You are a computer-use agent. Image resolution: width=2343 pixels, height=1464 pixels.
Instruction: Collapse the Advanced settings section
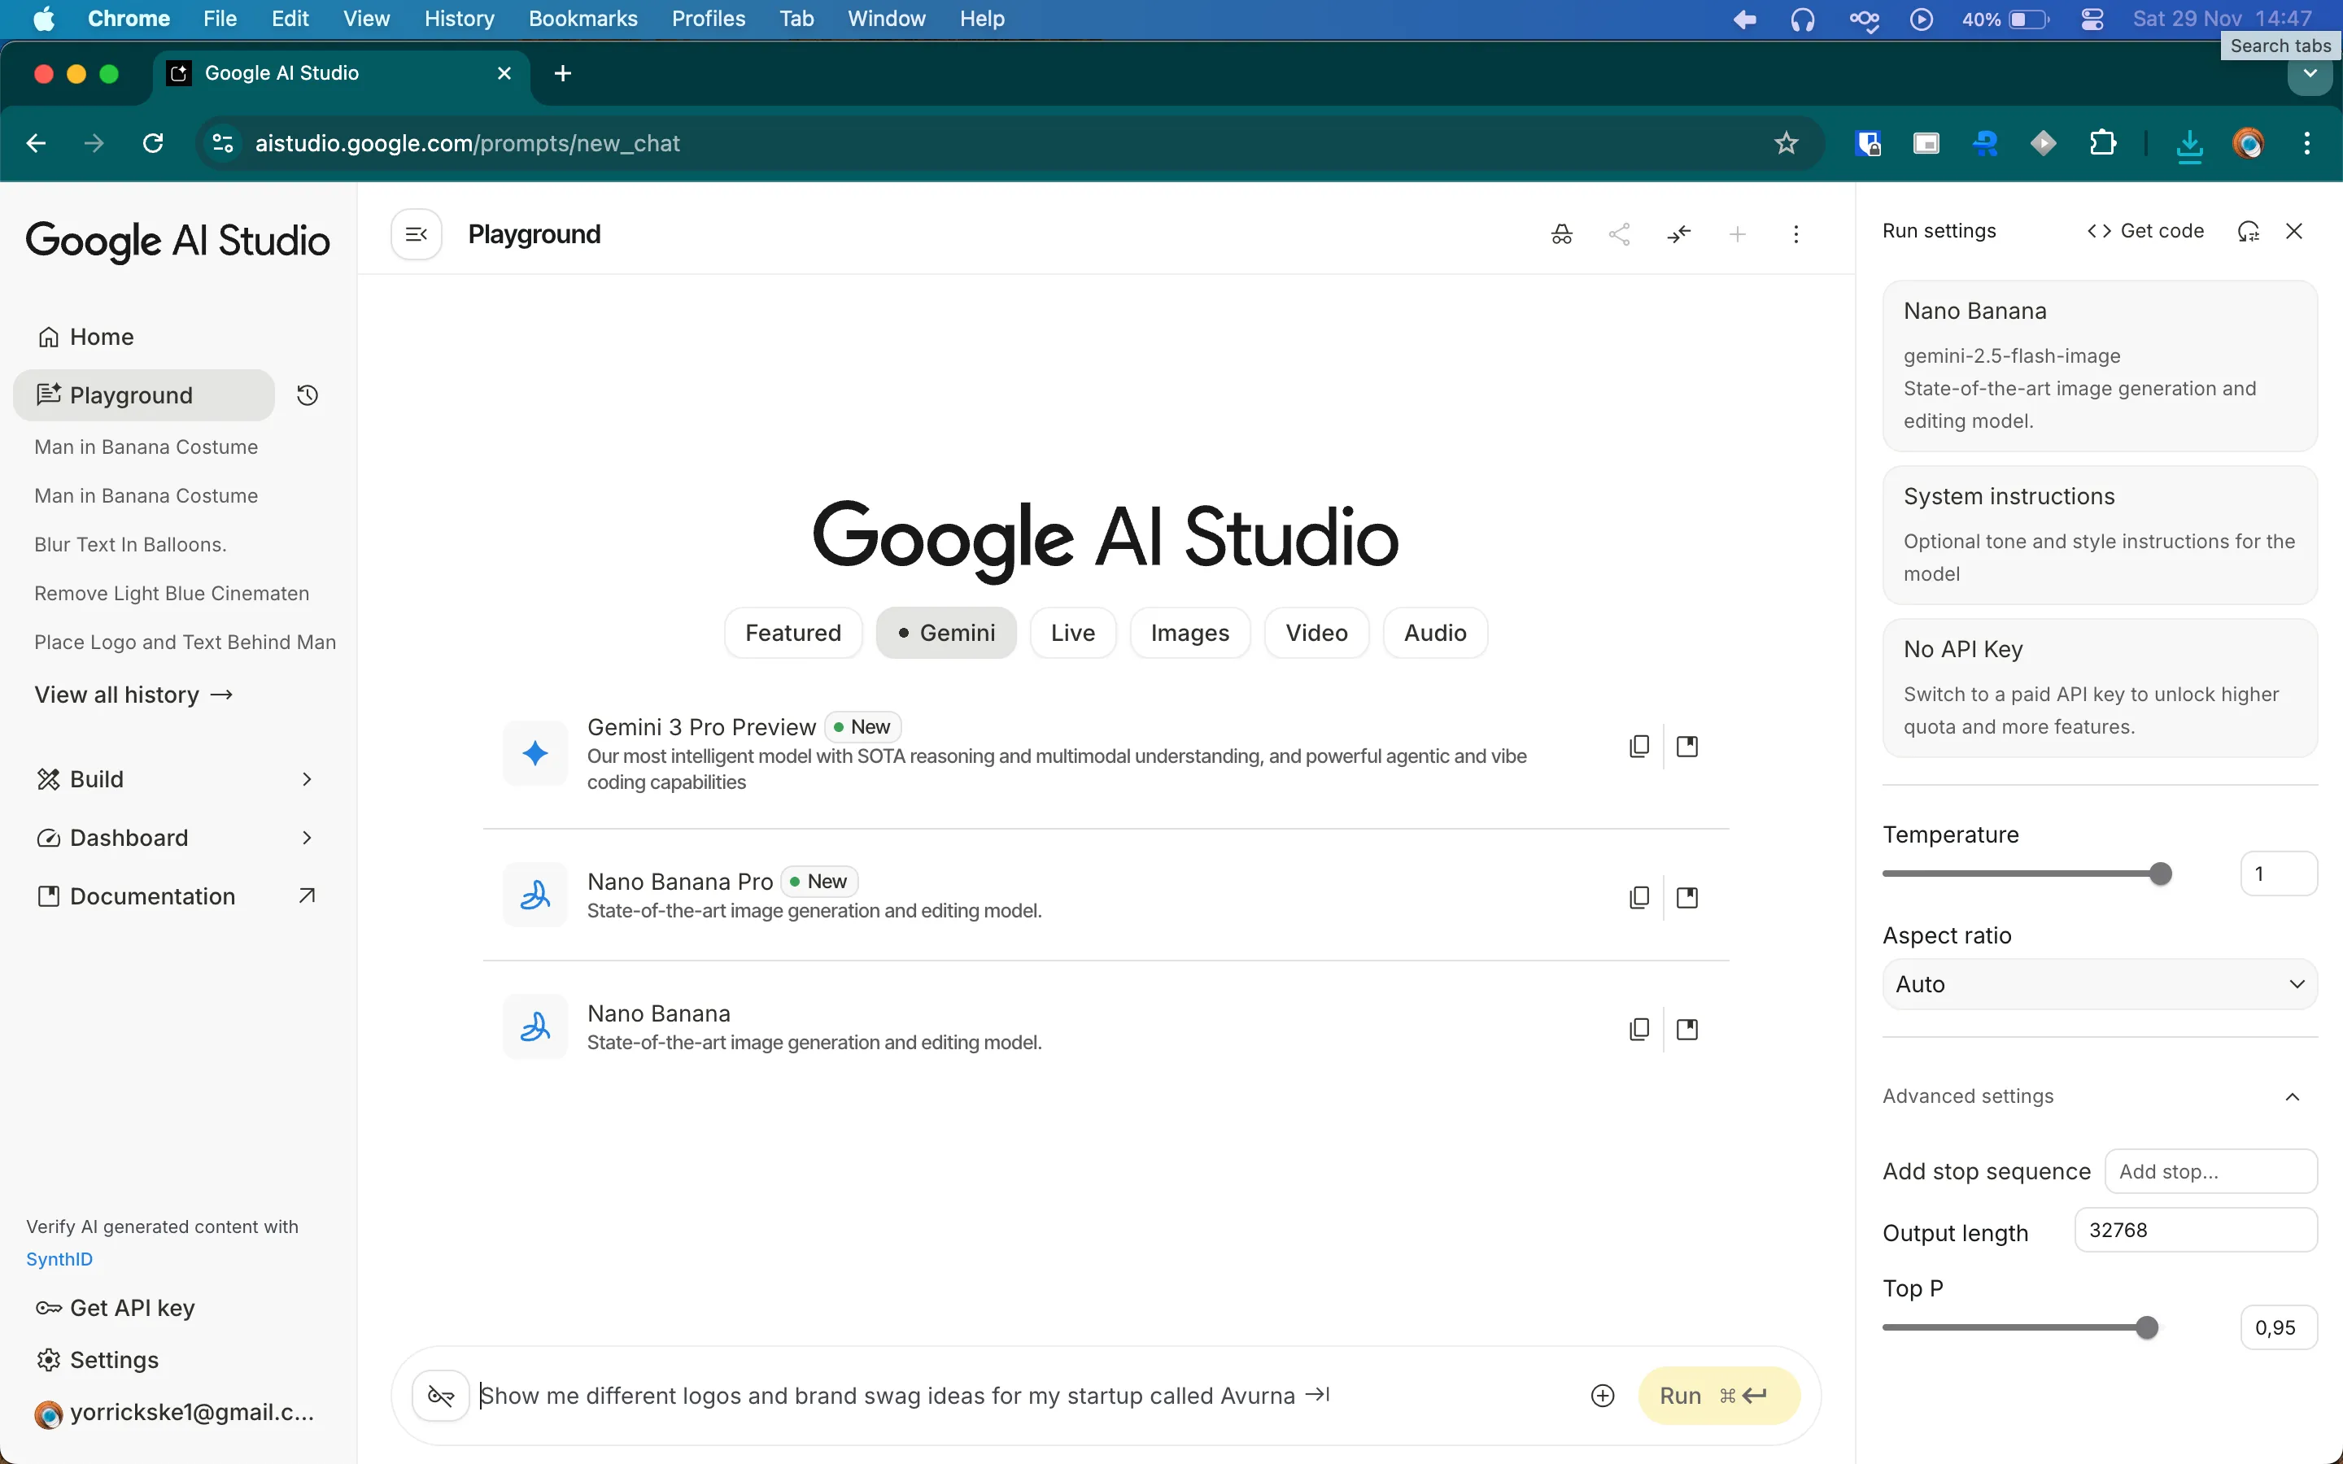(2293, 1096)
